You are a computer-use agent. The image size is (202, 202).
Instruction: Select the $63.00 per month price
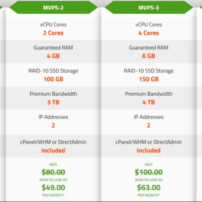click(x=149, y=188)
